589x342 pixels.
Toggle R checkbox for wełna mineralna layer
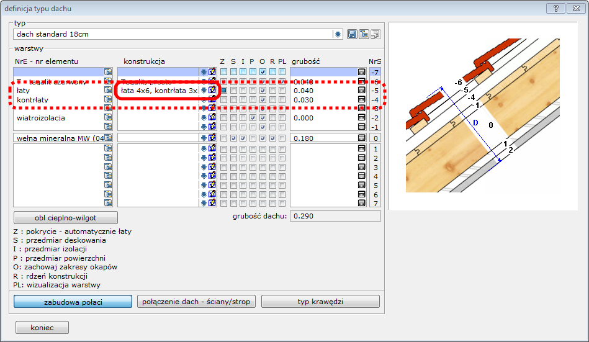coord(272,138)
